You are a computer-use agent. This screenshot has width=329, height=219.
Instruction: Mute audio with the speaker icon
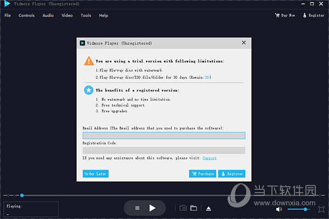point(279,209)
